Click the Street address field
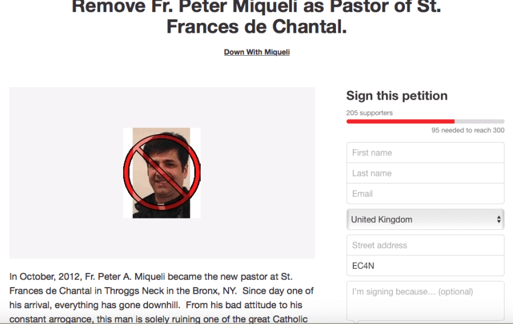The width and height of the screenshot is (513, 324). click(x=424, y=246)
